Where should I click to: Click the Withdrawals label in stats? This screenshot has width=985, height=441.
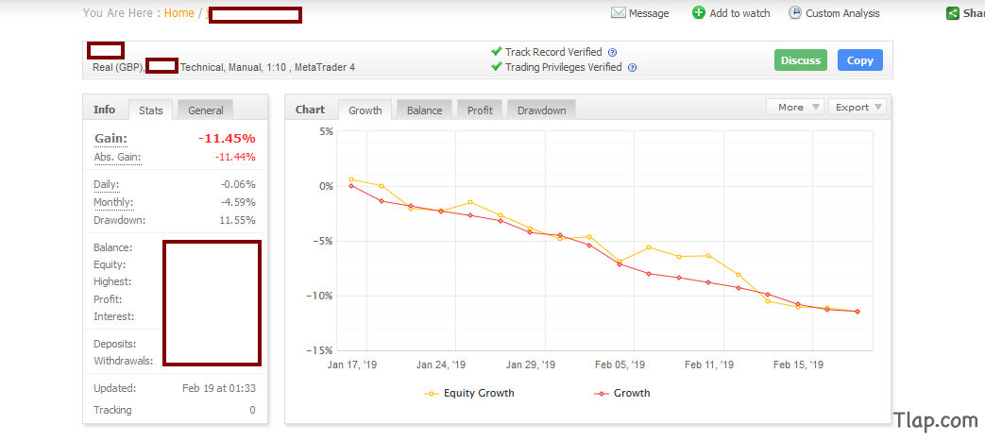[123, 362]
